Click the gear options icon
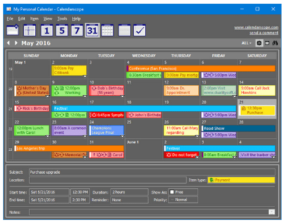The width and height of the screenshot is (284, 223). coord(259,43)
